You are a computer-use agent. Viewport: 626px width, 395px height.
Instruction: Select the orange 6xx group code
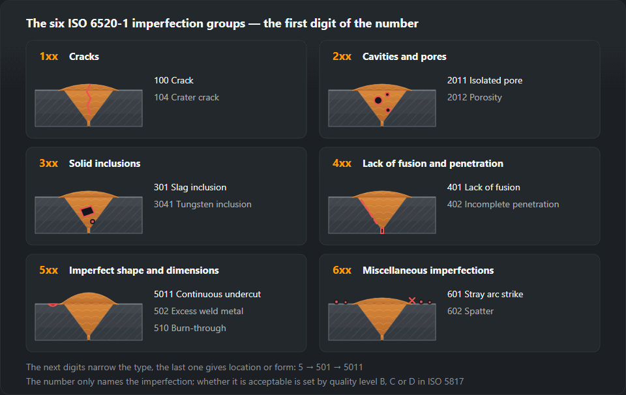[x=342, y=271]
